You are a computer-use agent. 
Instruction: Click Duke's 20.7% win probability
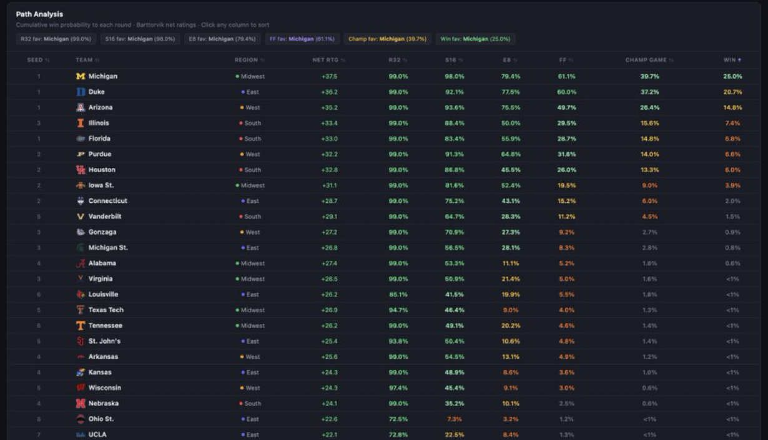(732, 92)
